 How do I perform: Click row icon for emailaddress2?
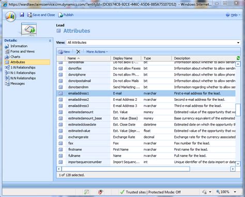tap(60, 100)
